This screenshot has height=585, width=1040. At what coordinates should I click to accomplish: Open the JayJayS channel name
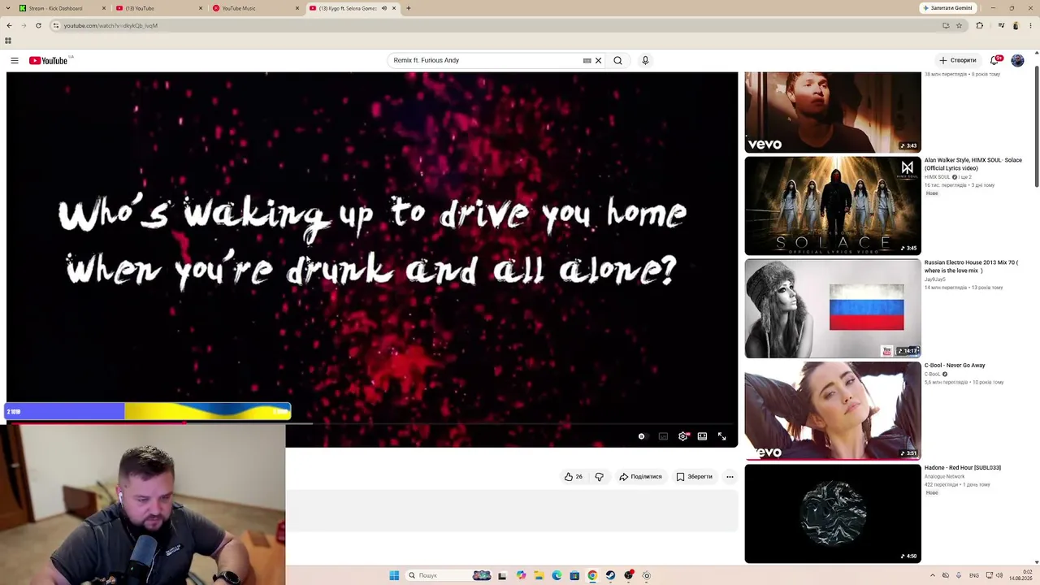(936, 279)
